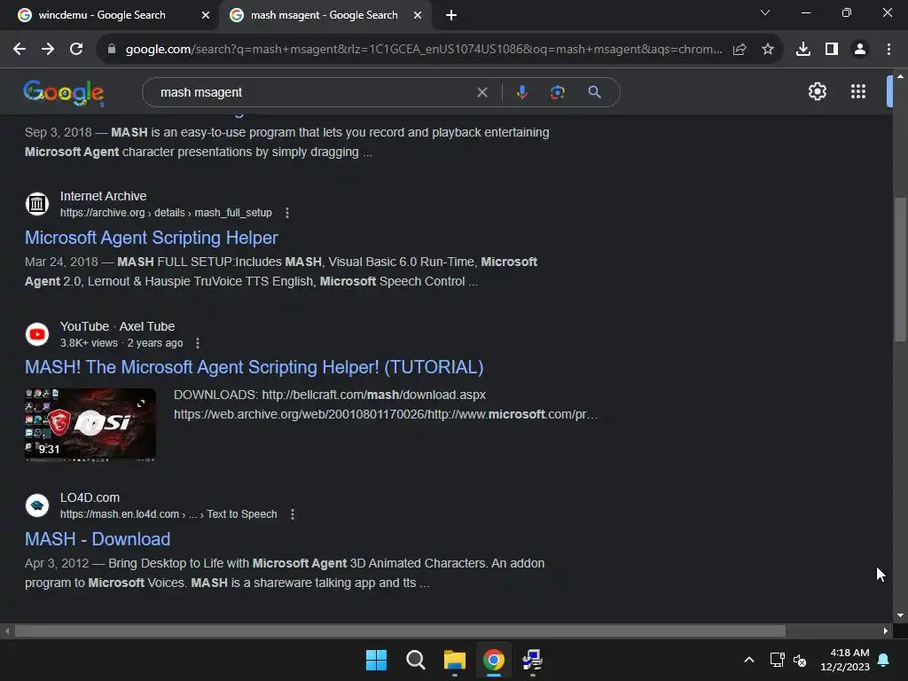Open MASH TUTORIAL YouTube result
The image size is (908, 681).
coord(254,367)
